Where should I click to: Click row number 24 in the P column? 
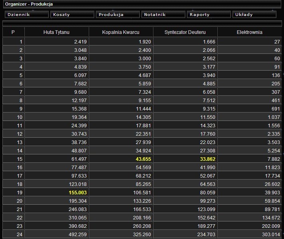point(19,234)
